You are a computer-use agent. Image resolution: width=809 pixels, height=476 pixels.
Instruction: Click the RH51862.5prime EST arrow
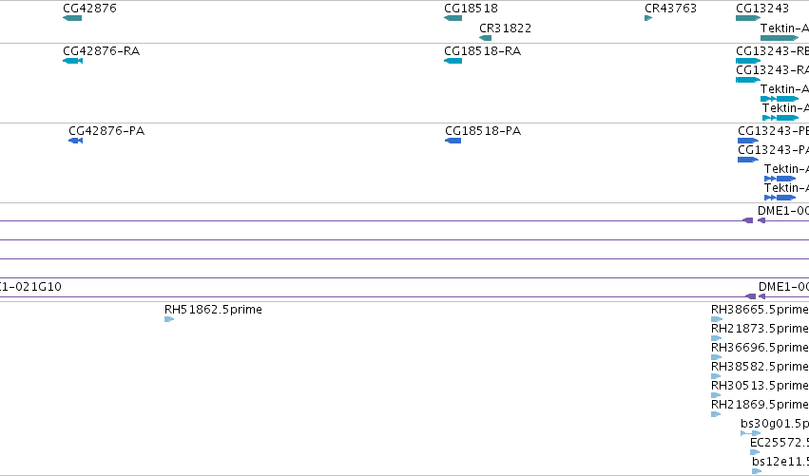pyautogui.click(x=169, y=319)
